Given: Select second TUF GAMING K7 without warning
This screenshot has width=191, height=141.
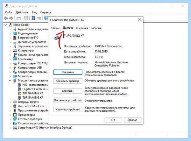Looking at the screenshot, I should pyautogui.click(x=33, y=98).
